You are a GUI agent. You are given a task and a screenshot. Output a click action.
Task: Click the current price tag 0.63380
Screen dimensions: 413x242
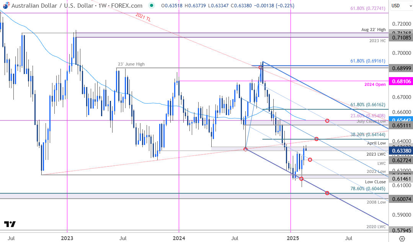[400, 150]
